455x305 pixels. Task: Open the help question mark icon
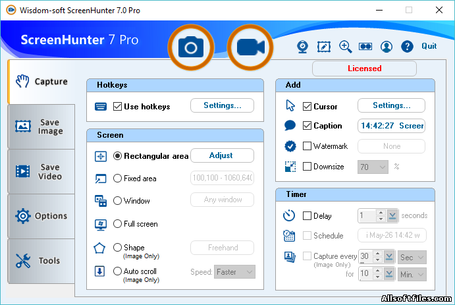pos(407,46)
